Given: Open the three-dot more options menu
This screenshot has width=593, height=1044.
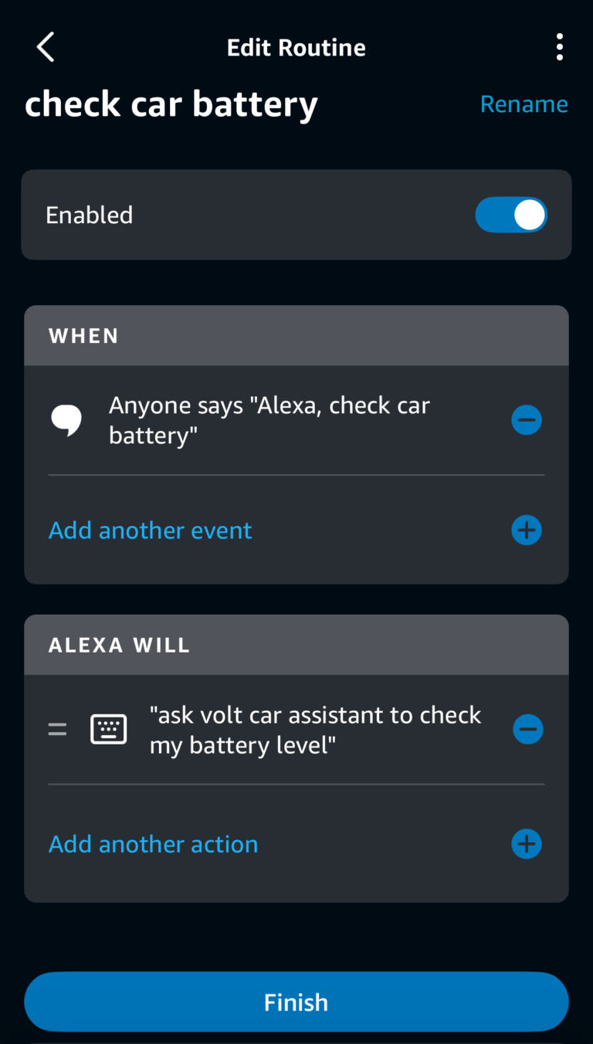Looking at the screenshot, I should [x=559, y=48].
